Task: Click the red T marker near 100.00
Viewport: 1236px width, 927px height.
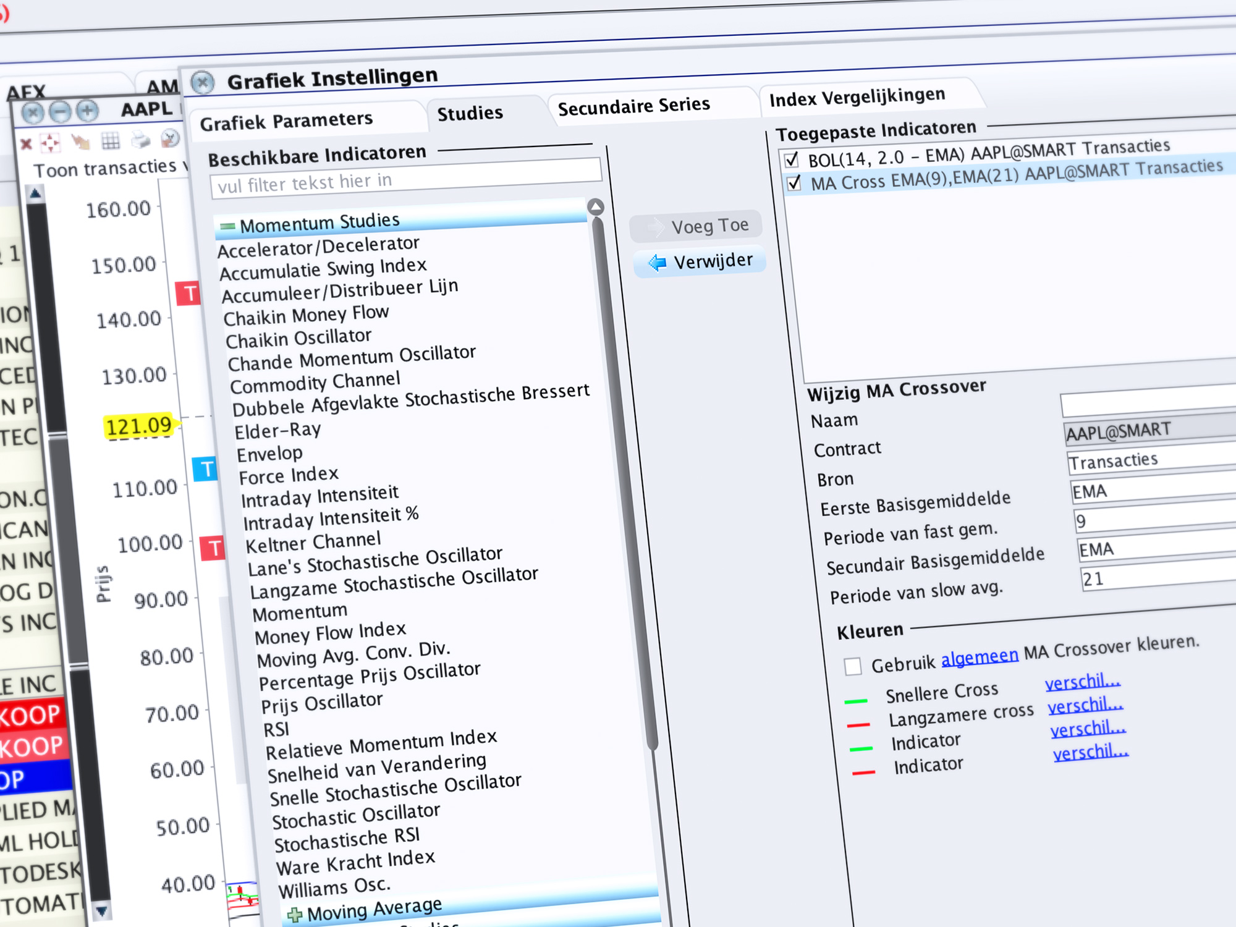Action: (214, 548)
